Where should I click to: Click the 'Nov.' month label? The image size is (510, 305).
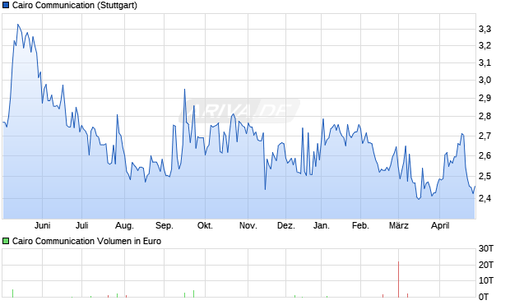pos(248,225)
